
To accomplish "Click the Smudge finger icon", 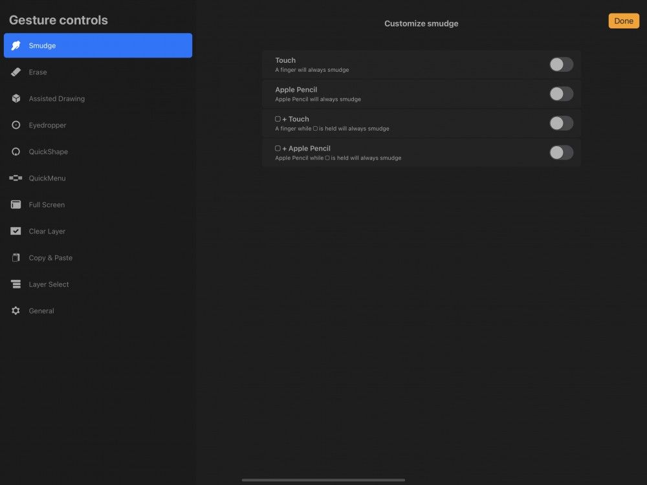I will coord(16,45).
